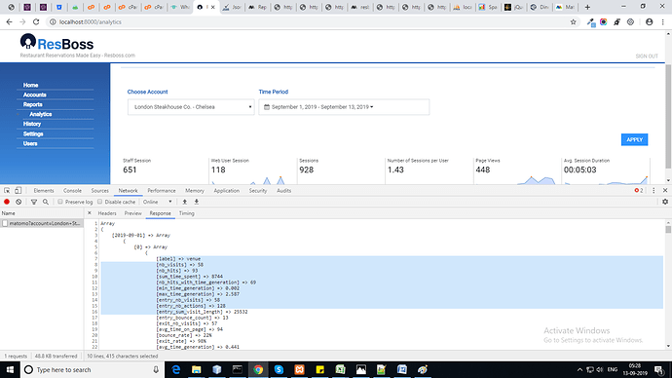Click the ResBoss logo
The image size is (672, 378).
56,43
